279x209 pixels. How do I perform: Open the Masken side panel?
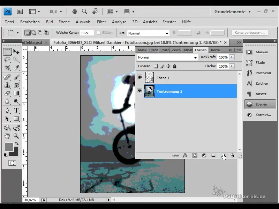[x=260, y=52]
